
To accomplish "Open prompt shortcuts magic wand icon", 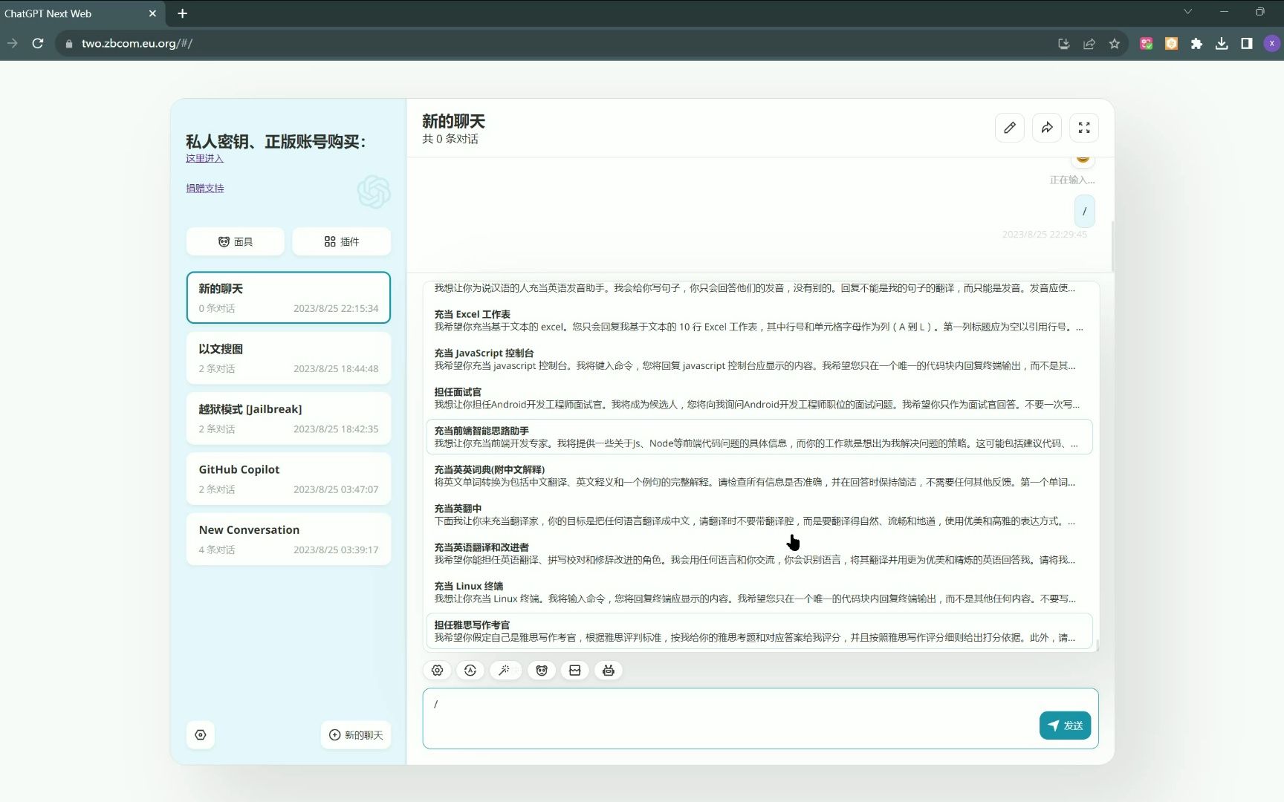I will click(505, 671).
